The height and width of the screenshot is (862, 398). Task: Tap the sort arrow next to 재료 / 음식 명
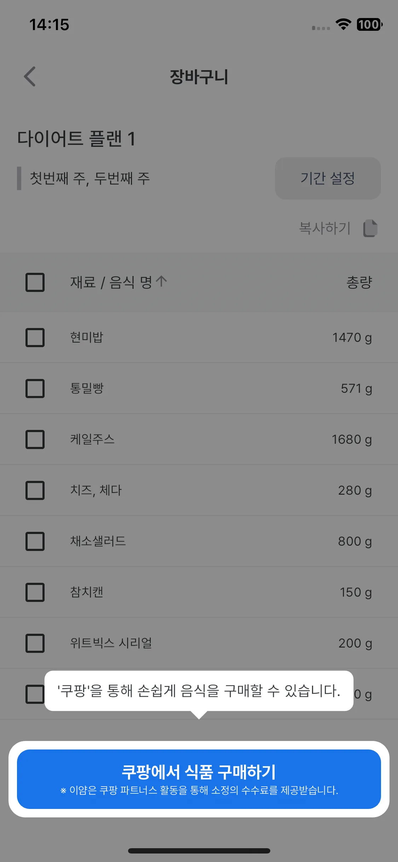(161, 282)
